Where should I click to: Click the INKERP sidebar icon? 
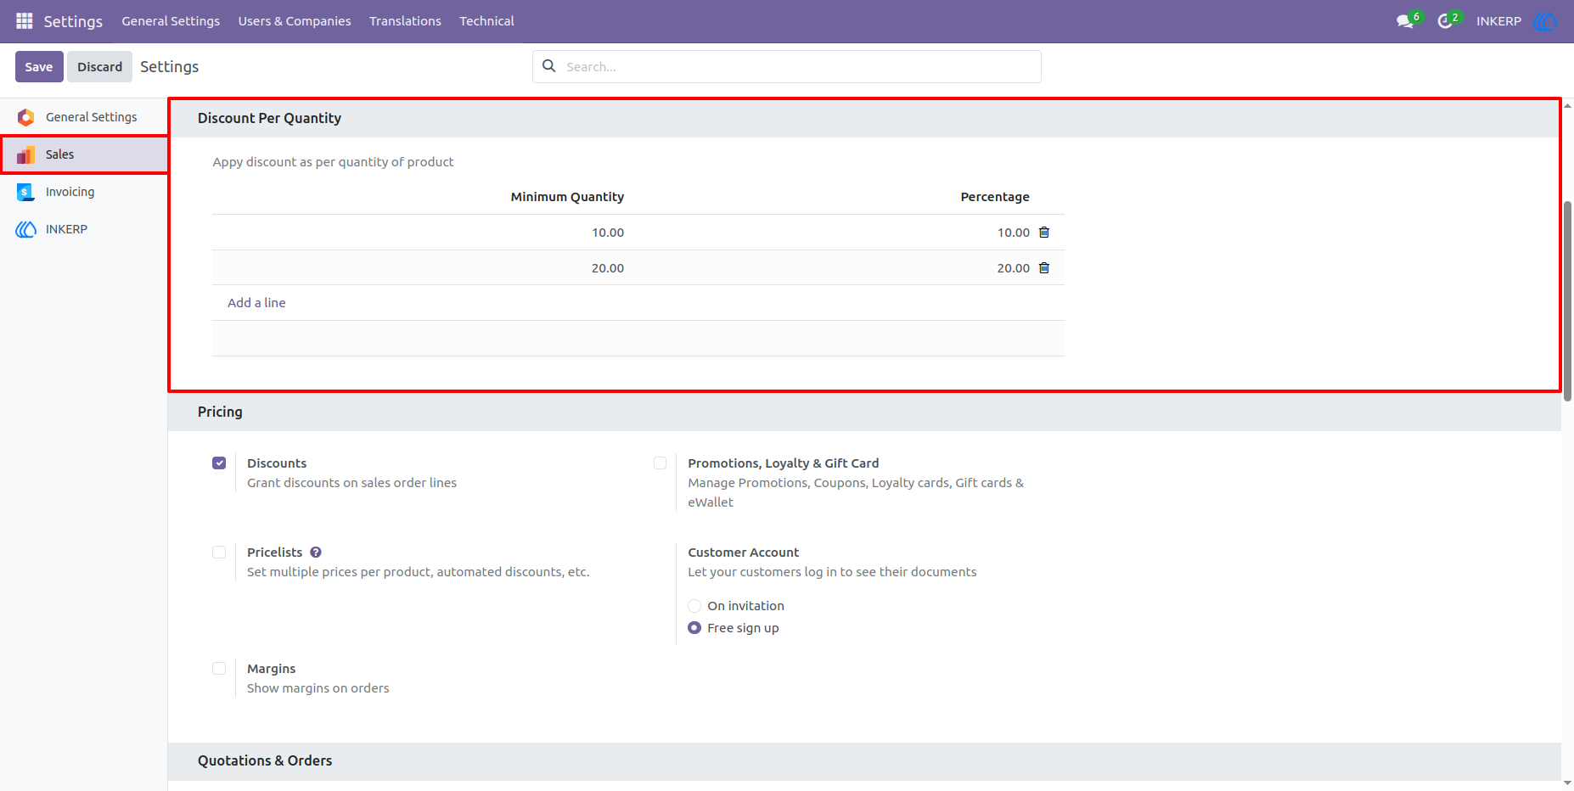pyautogui.click(x=26, y=229)
